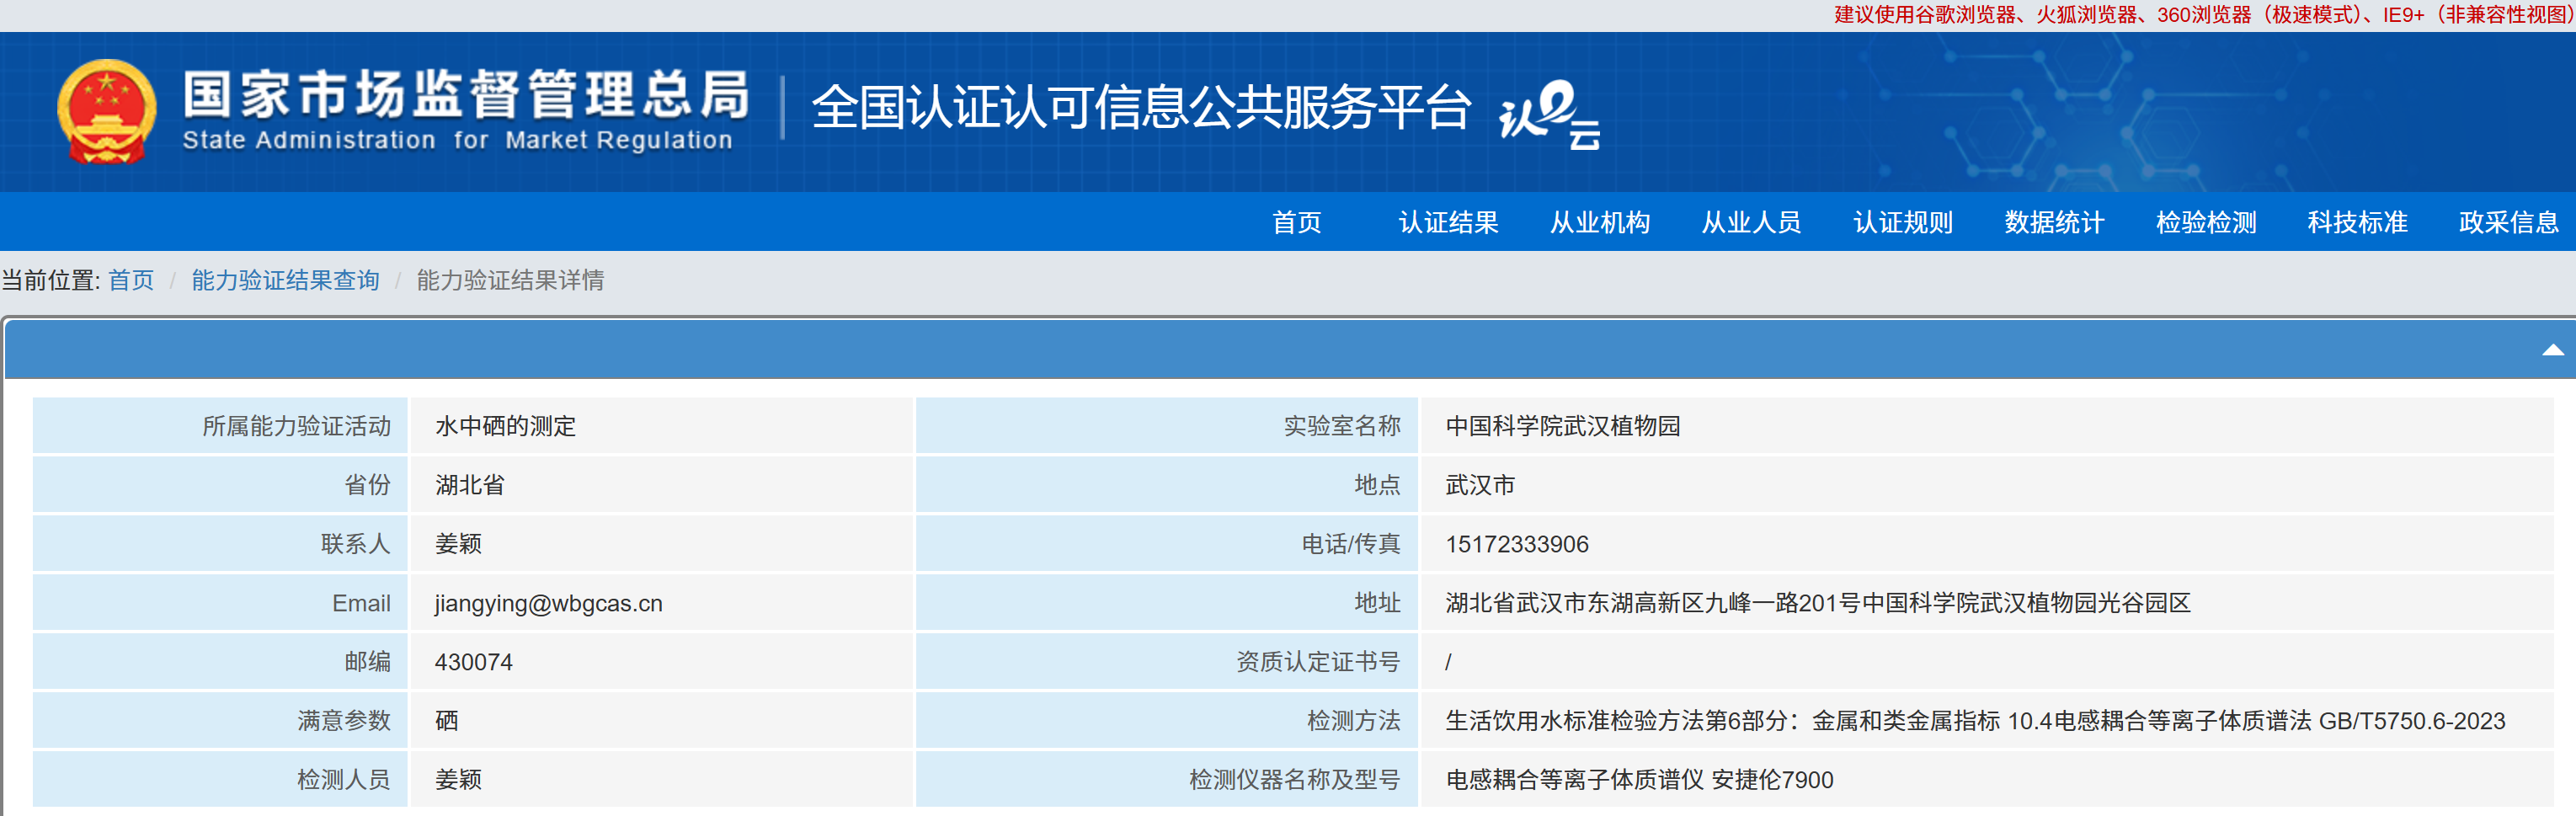
Task: Select 政采信息 navigation item
Action: [x=2508, y=222]
